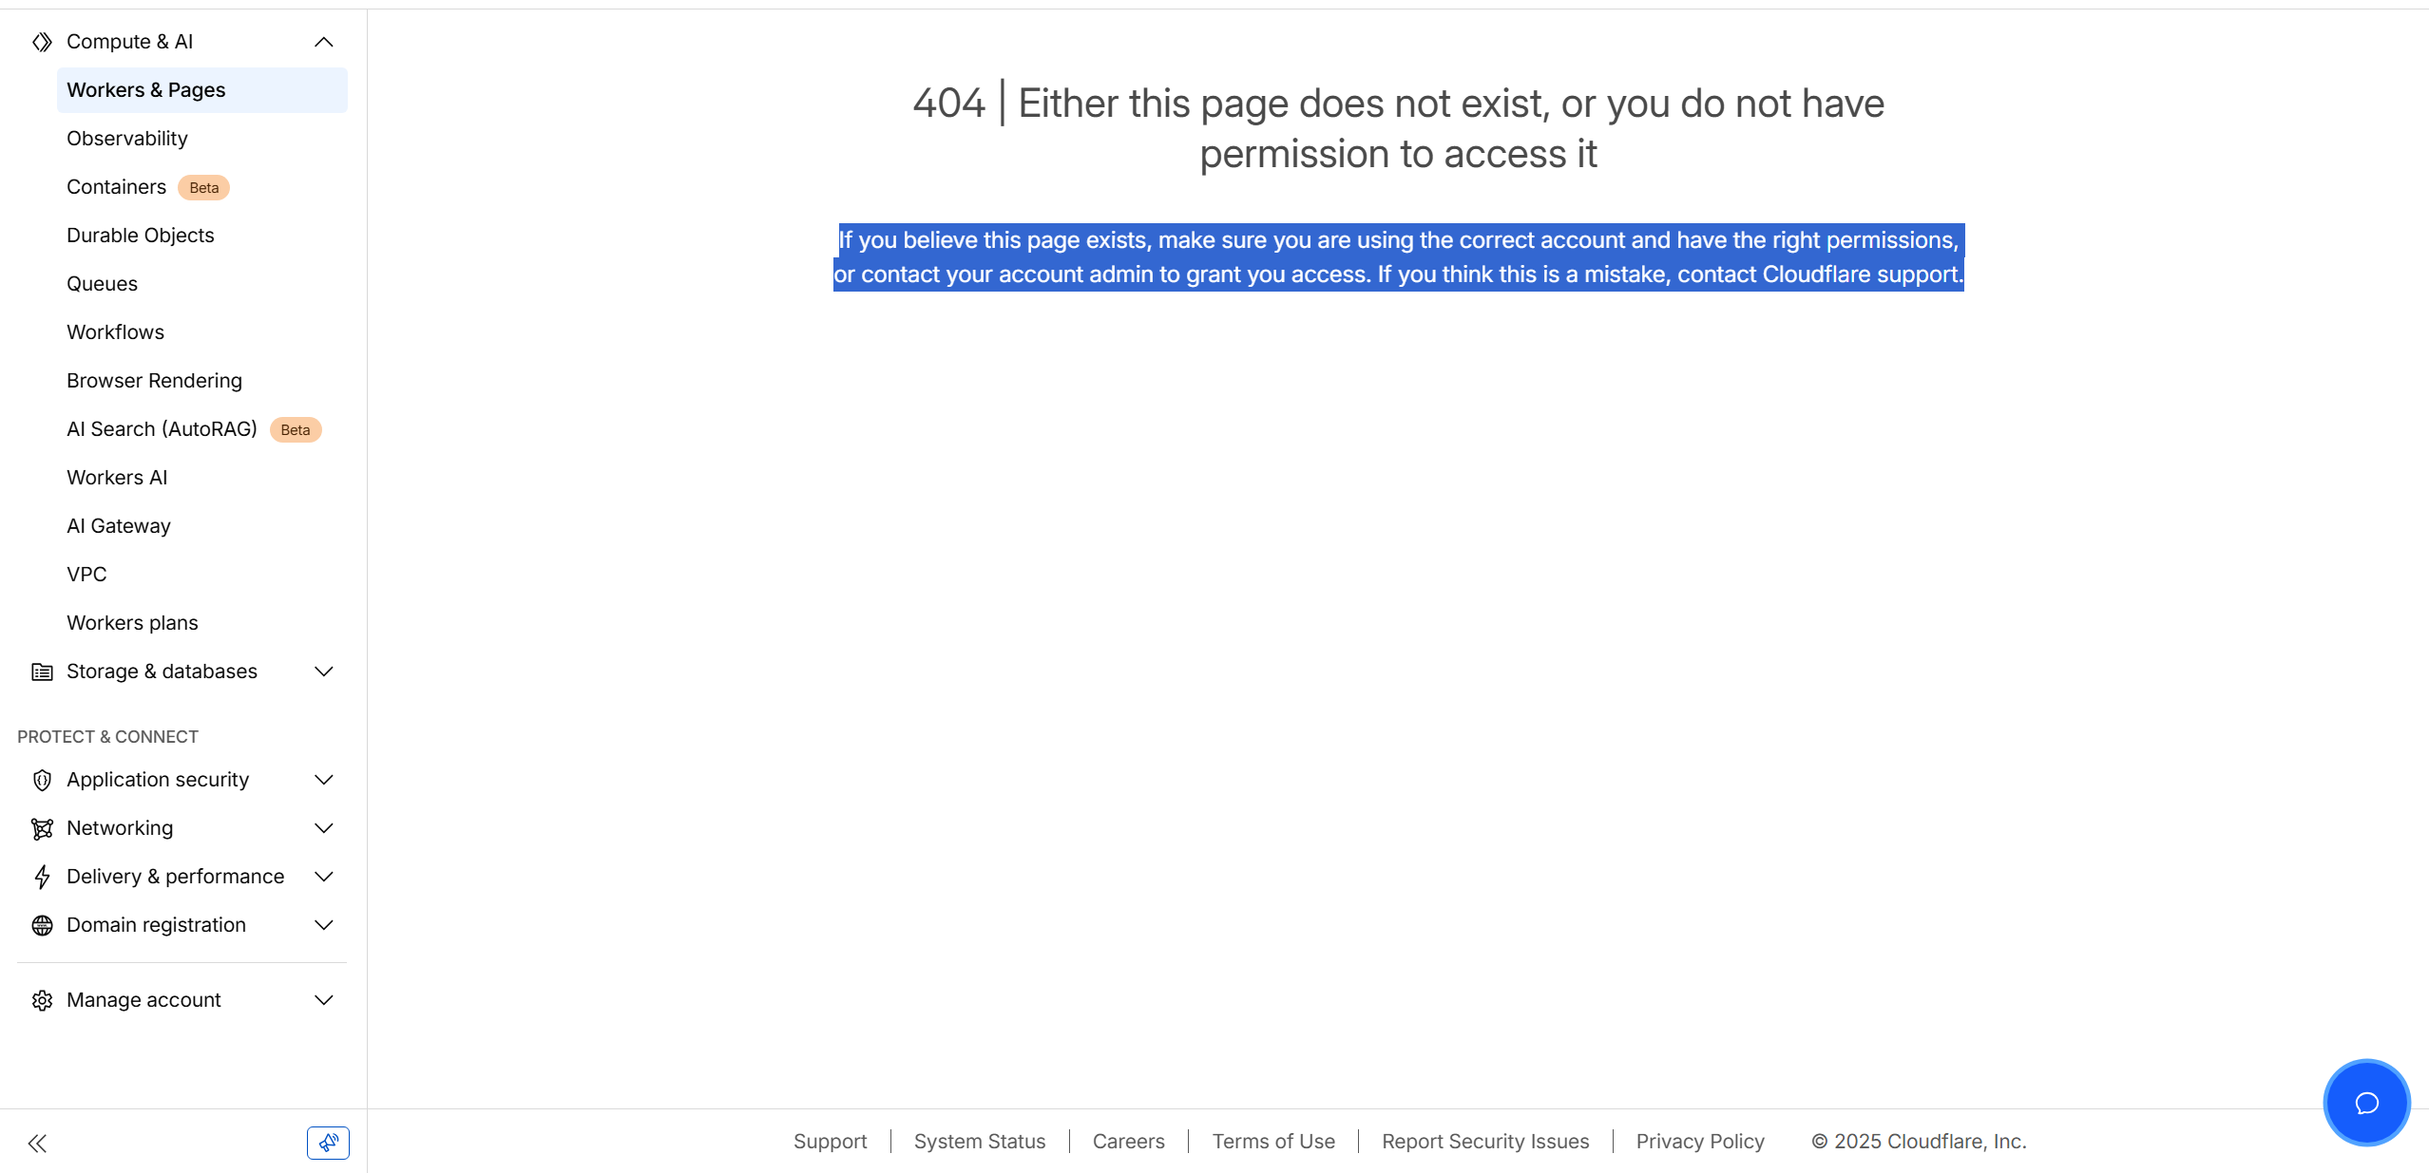This screenshot has width=2429, height=1173.
Task: Expand the Manage account chevron
Action: [x=323, y=1001]
